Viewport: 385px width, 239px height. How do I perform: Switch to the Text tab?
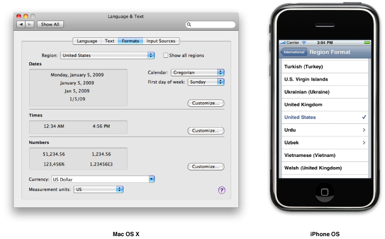[x=110, y=41]
